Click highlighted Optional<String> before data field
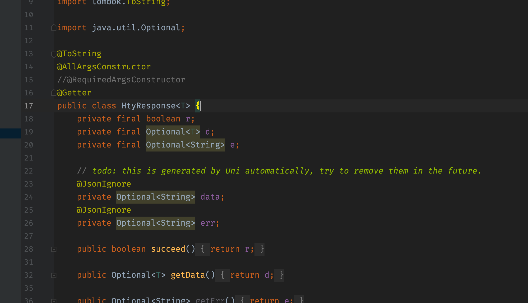Screen dimensions: 528x303 (155, 197)
